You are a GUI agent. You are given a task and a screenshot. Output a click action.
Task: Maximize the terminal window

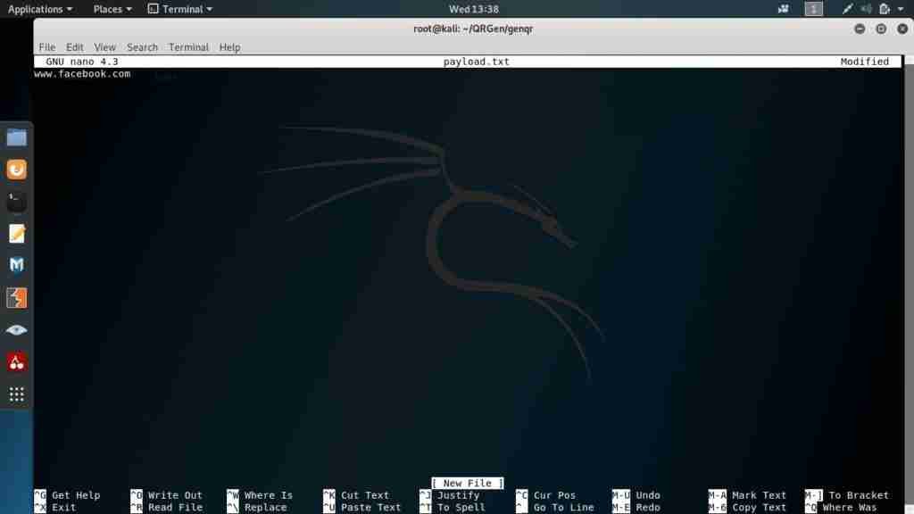click(881, 29)
